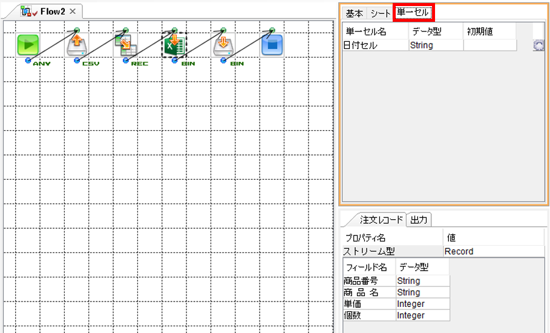Image resolution: width=550 pixels, height=333 pixels.
Task: Click the プロパティ名 header
Action: (393, 238)
